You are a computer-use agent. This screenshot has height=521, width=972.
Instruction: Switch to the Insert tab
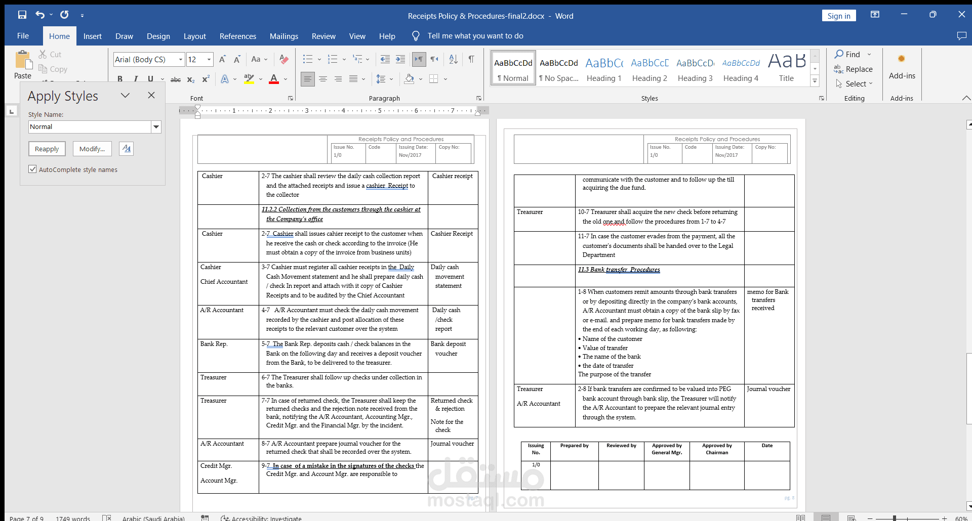93,36
